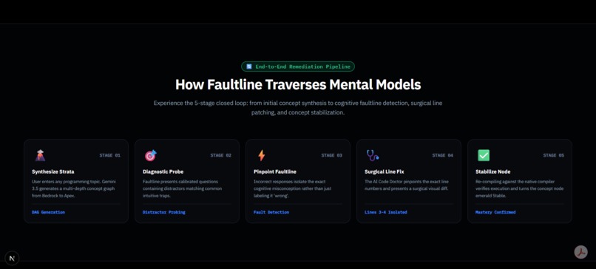Click the How Faultline Traverses Mental Models heading
596x269 pixels.
298,84
